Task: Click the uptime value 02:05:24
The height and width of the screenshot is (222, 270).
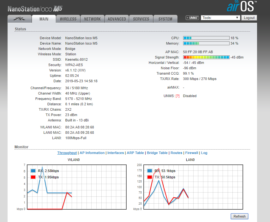Action: tap(72, 76)
